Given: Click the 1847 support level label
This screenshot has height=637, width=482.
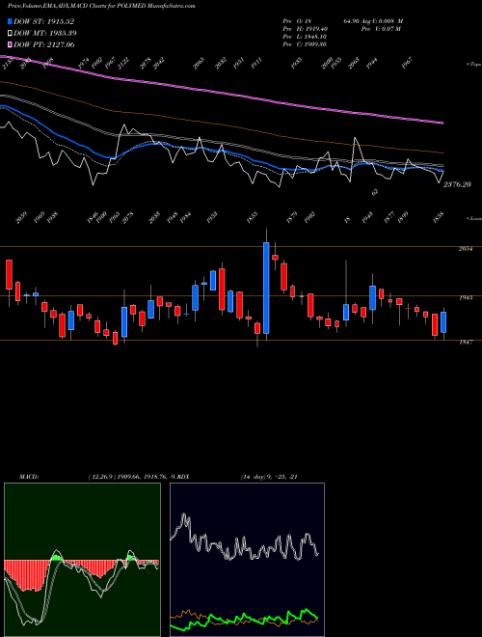Looking at the screenshot, I should tap(466, 343).
